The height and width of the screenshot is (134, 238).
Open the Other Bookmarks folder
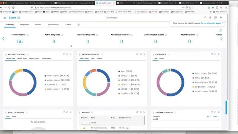pyautogui.click(x=220, y=12)
